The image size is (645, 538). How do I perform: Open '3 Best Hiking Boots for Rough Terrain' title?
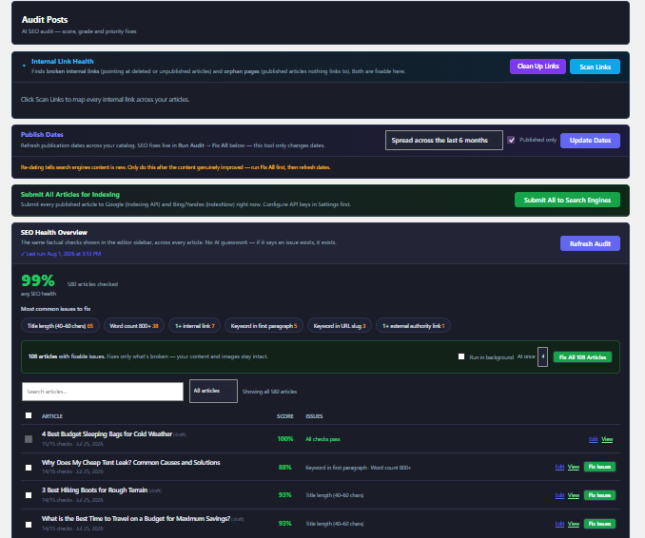pyautogui.click(x=94, y=490)
